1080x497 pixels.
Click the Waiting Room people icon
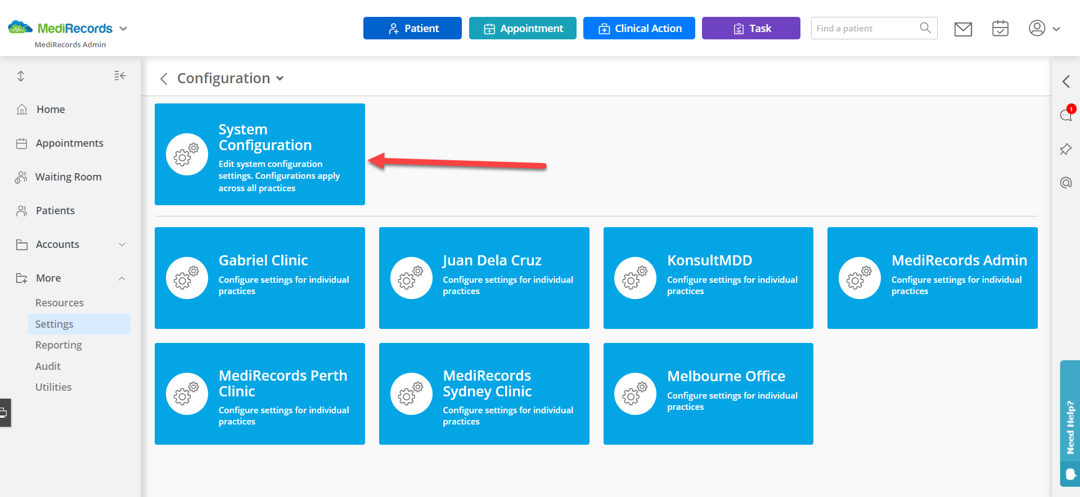21,177
